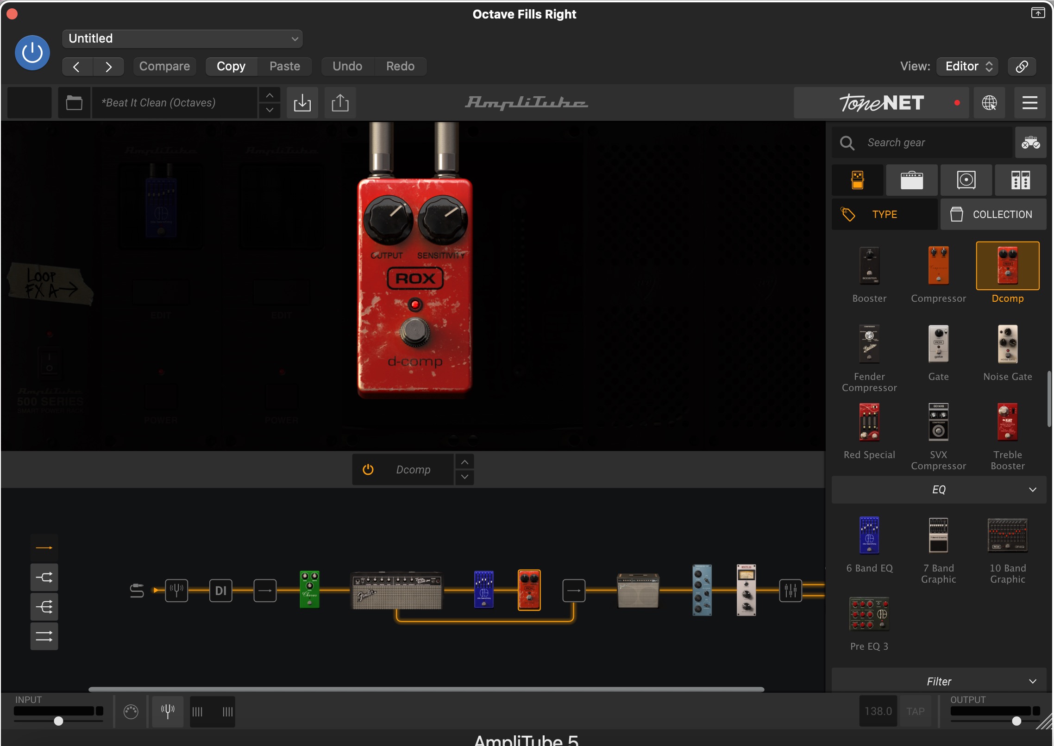Open the preset browser folder icon

tap(74, 102)
